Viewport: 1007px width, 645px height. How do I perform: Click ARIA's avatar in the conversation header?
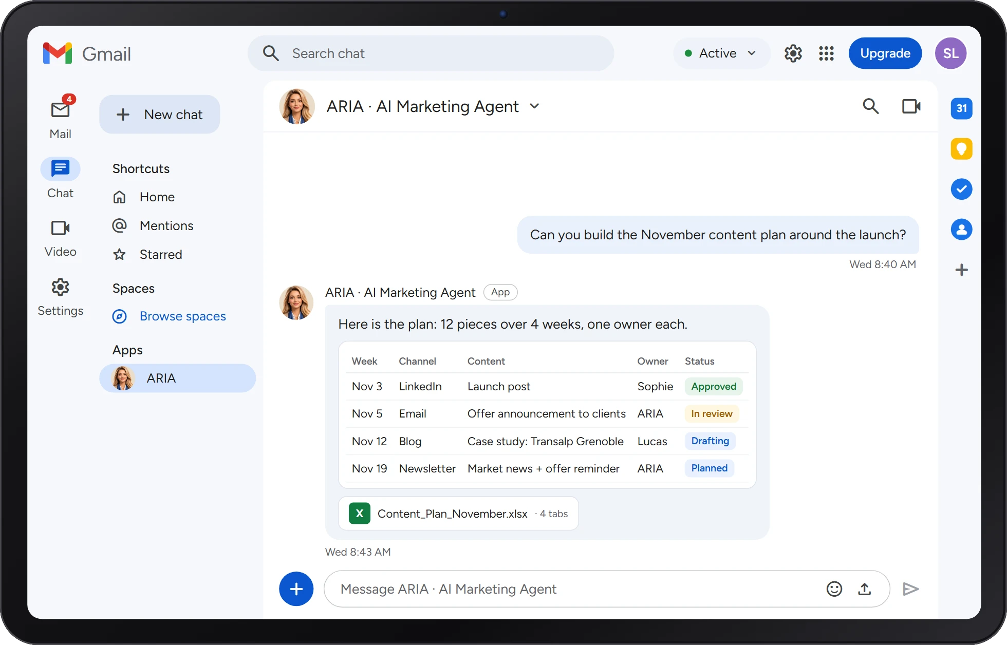pyautogui.click(x=297, y=106)
